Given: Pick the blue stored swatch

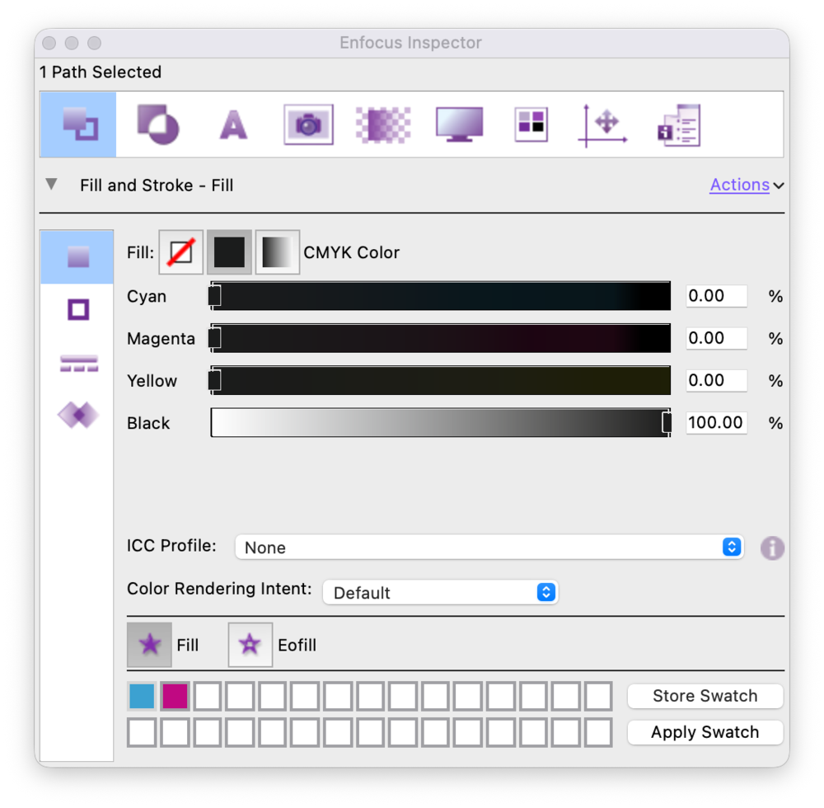Looking at the screenshot, I should click(142, 696).
